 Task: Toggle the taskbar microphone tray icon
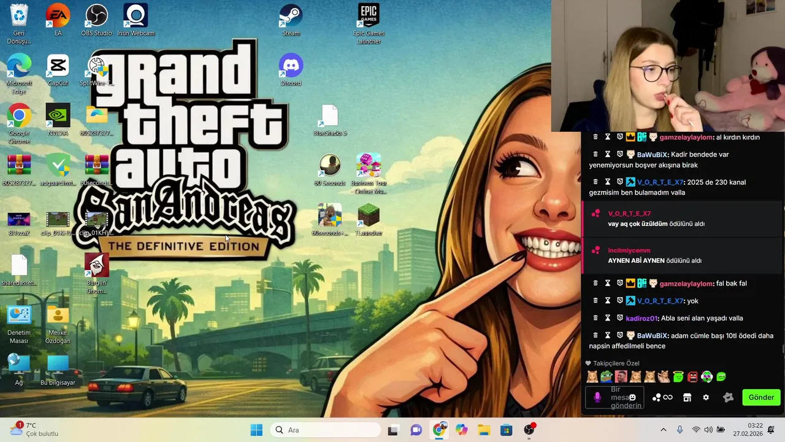point(680,430)
